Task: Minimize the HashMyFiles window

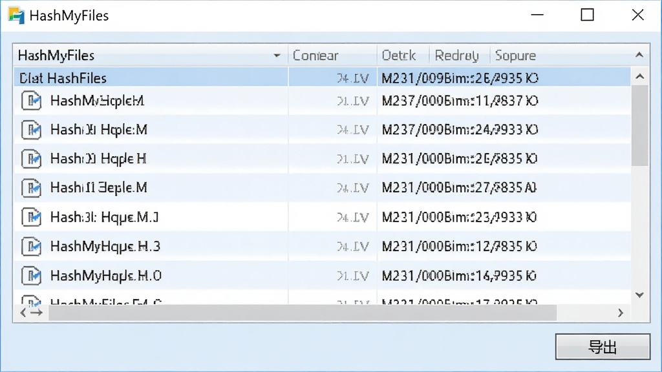Action: point(537,15)
